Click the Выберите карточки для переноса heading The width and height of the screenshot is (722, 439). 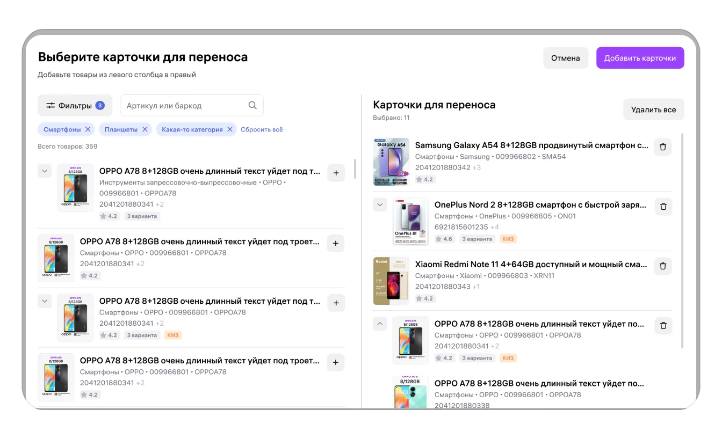click(x=143, y=57)
